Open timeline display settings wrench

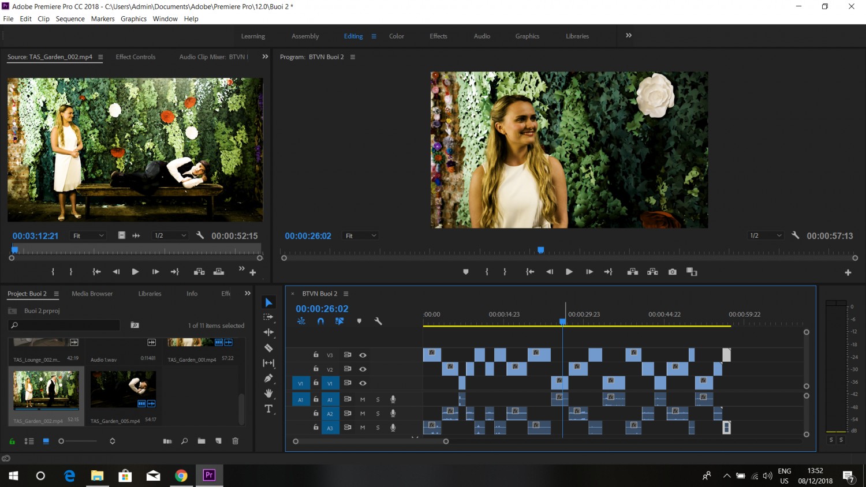coord(378,321)
